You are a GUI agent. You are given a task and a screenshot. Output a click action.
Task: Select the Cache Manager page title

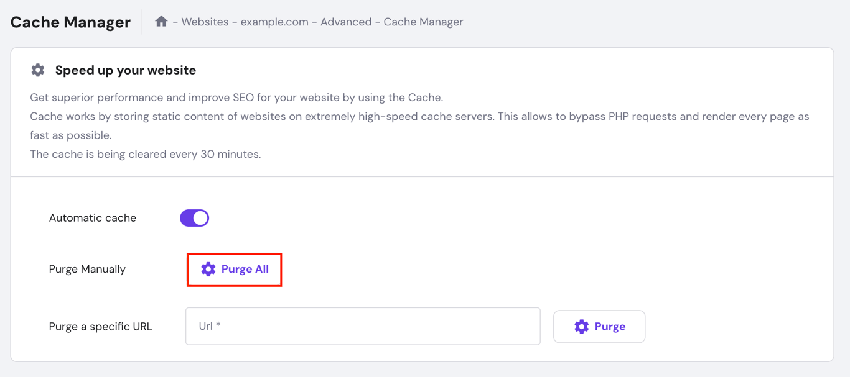[x=70, y=21]
